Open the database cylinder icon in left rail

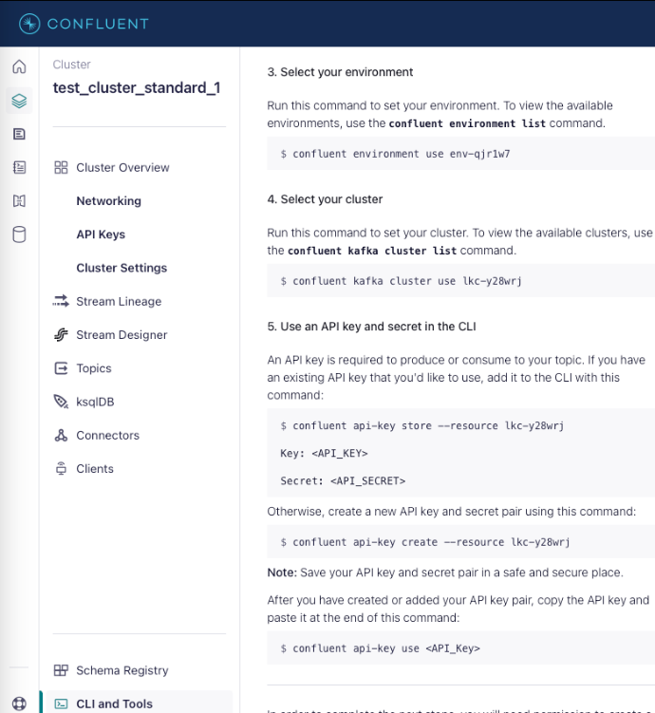coord(19,235)
